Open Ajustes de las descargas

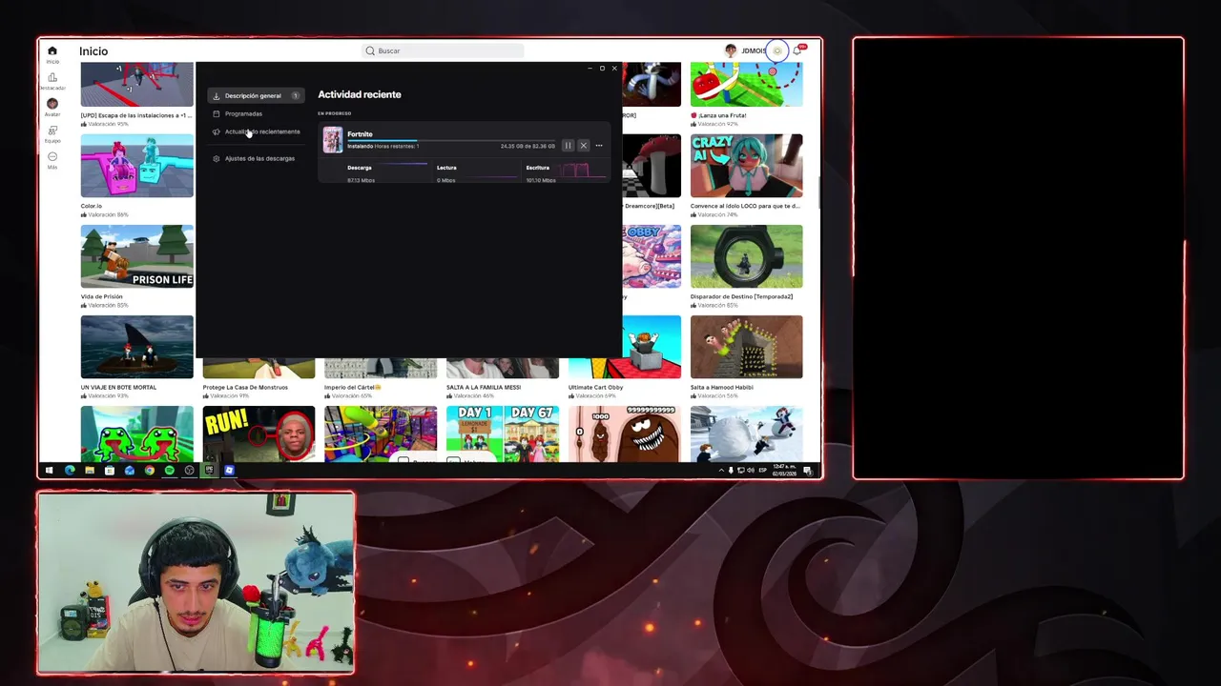(256, 158)
